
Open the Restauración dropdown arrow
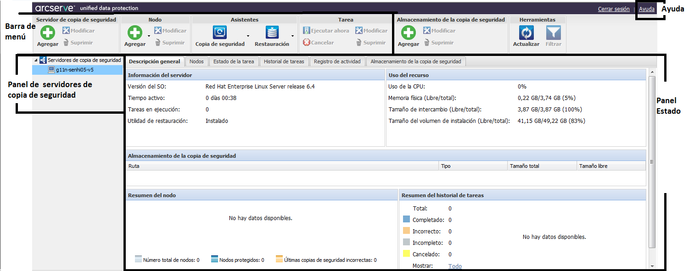[292, 35]
